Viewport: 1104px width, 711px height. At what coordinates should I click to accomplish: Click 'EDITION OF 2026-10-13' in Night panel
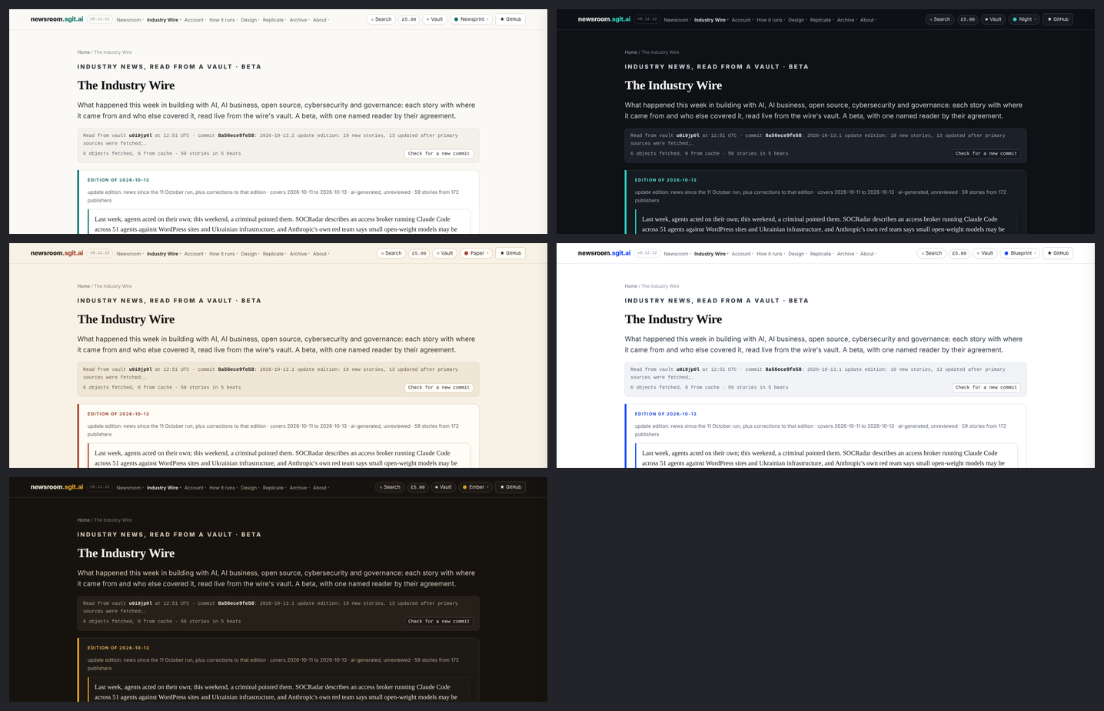tap(666, 180)
